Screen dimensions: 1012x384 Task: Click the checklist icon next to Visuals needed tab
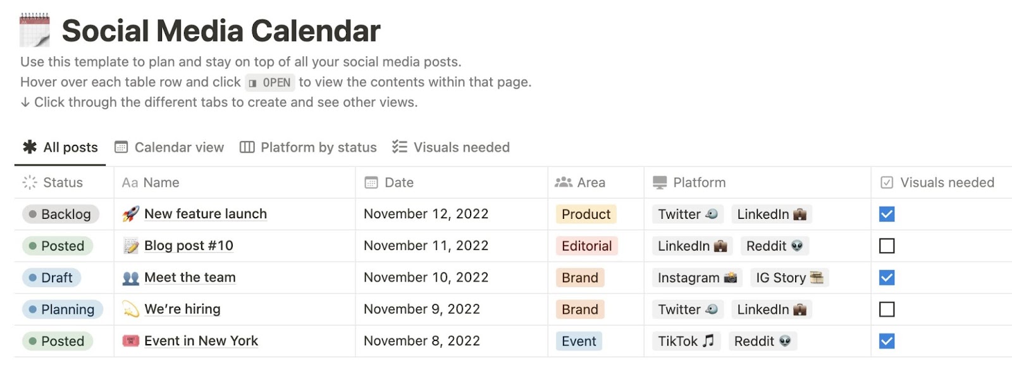pos(399,147)
